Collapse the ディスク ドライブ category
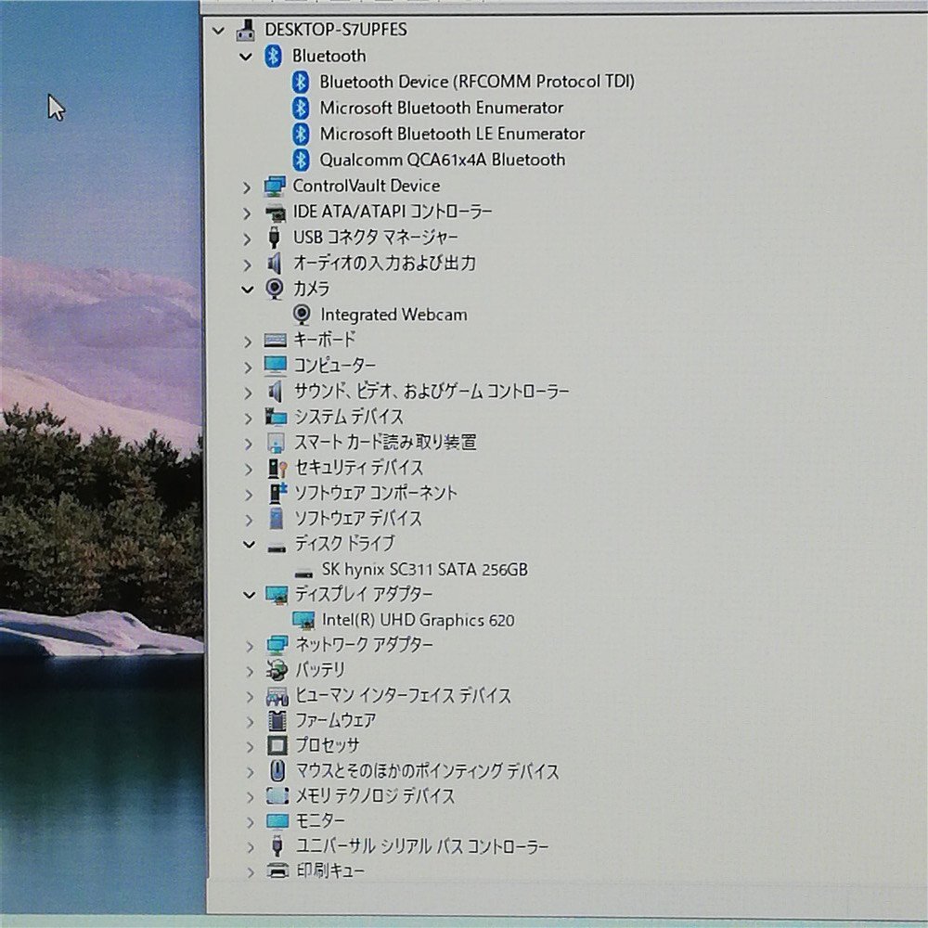The height and width of the screenshot is (928, 928). pos(249,545)
